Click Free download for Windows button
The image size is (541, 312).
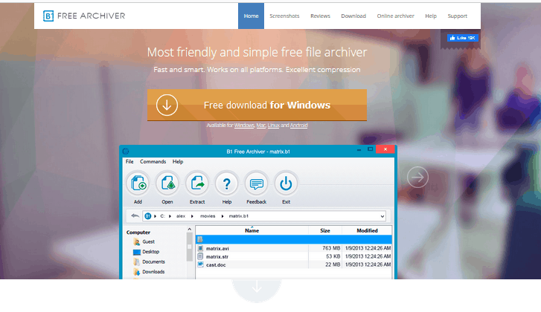257,105
